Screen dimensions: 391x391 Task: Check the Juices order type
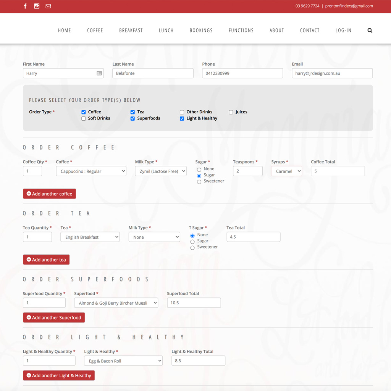click(231, 112)
